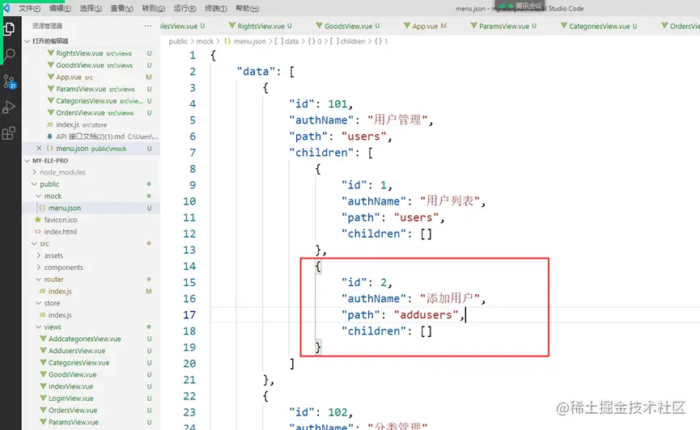Screen dimensions: 700x430
Task: Collapse the 打开的编辑器 section
Action: point(50,41)
